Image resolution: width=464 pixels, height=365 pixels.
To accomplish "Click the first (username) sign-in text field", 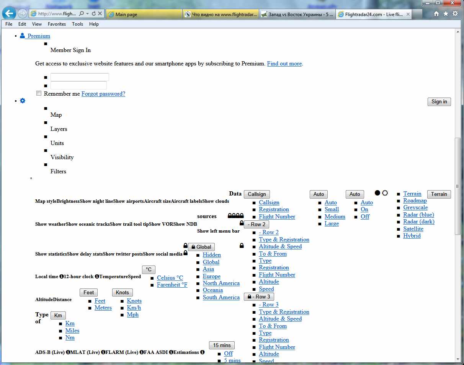I will pos(80,77).
